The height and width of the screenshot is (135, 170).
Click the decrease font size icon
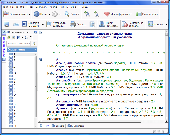[96, 14]
